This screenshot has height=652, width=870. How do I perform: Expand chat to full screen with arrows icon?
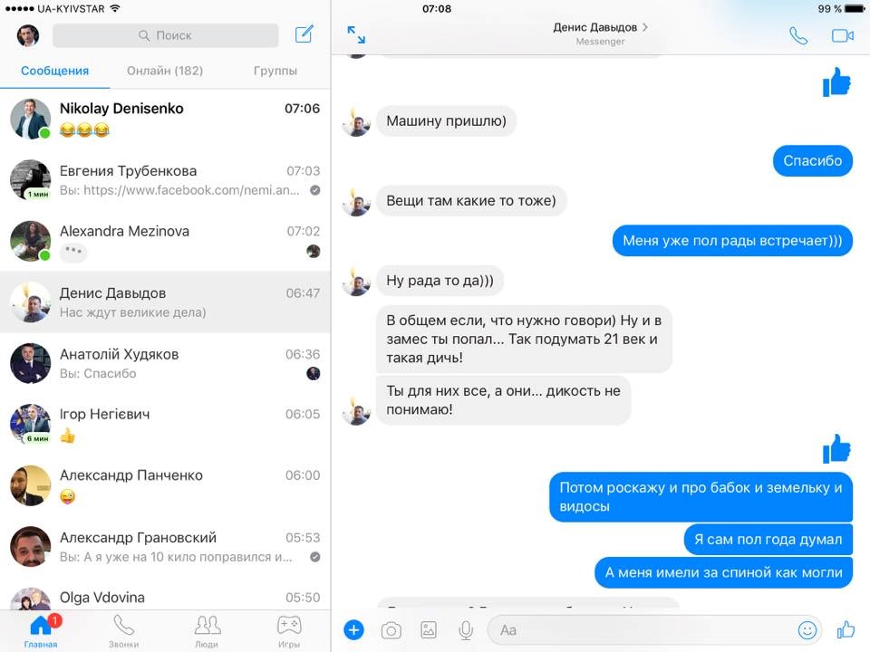(x=356, y=35)
